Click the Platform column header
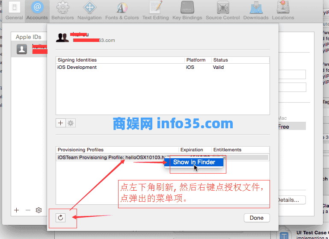This screenshot has width=329, height=239. pyautogui.click(x=198, y=60)
